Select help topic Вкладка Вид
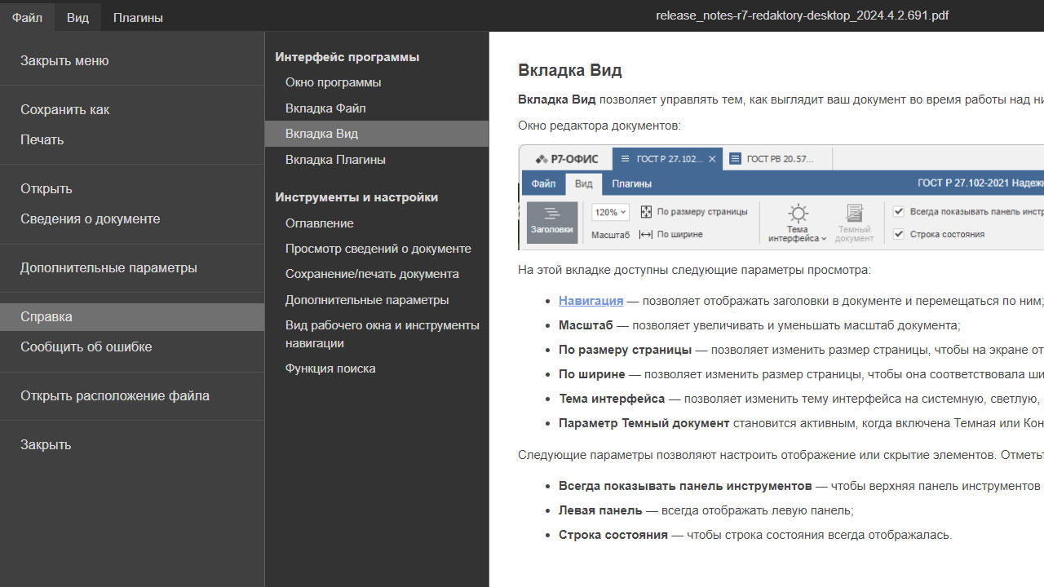 tap(377, 134)
